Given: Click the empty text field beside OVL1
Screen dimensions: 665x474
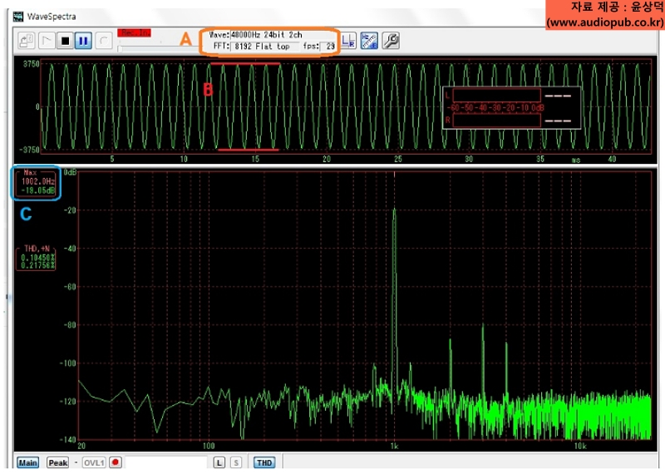Looking at the screenshot, I should point(165,462).
